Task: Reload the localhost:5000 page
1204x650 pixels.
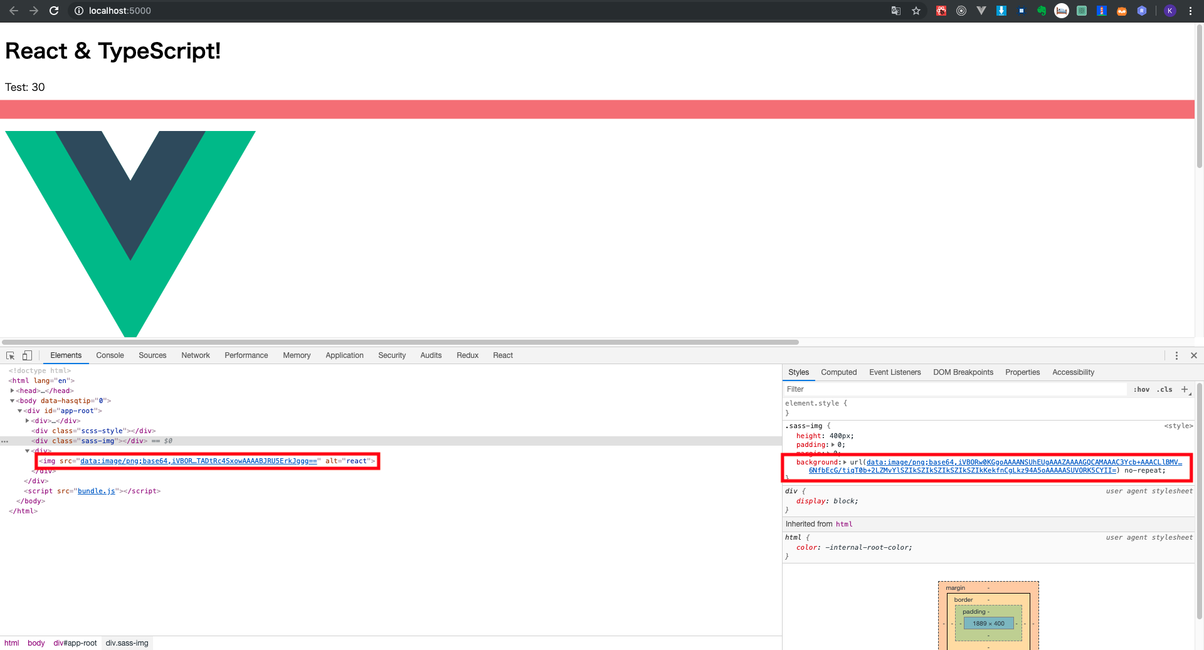Action: (54, 11)
